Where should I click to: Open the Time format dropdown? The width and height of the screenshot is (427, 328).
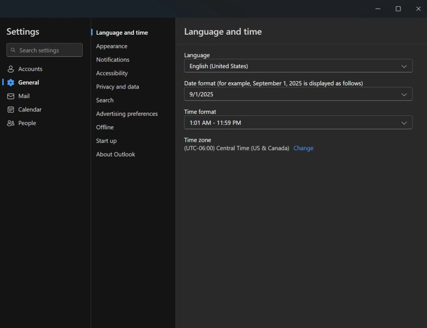(x=298, y=123)
